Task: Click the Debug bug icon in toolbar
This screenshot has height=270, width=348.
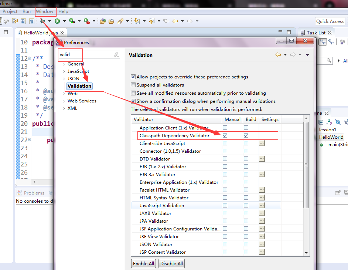Action: (x=42, y=21)
